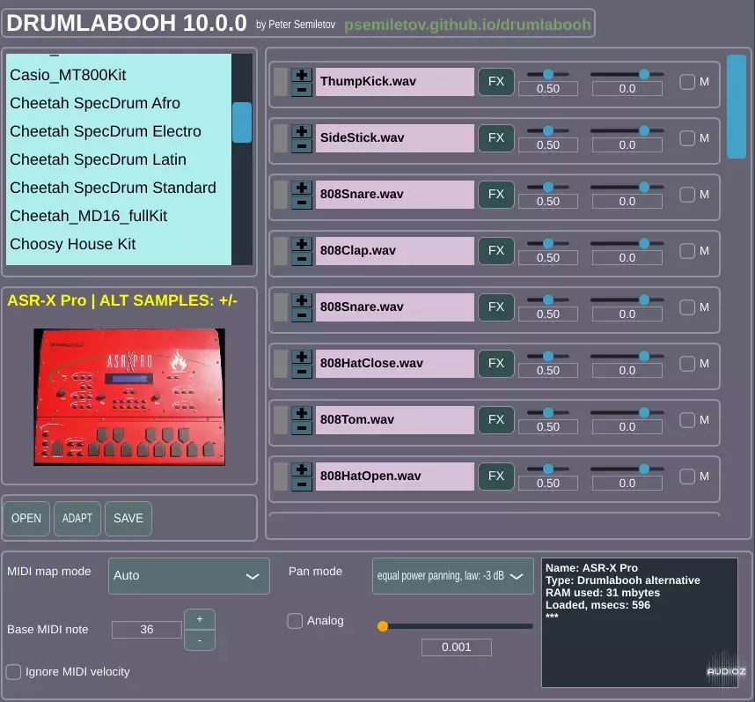Mute the 808Tom.wav sample
The width and height of the screenshot is (755, 702).
pyautogui.click(x=687, y=420)
